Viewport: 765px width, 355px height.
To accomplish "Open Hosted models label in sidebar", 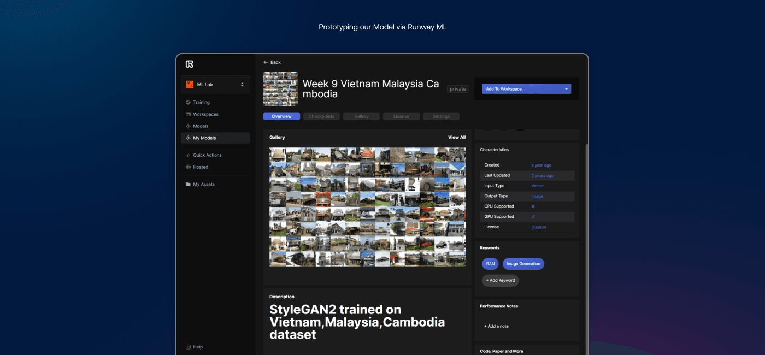I will click(x=201, y=167).
